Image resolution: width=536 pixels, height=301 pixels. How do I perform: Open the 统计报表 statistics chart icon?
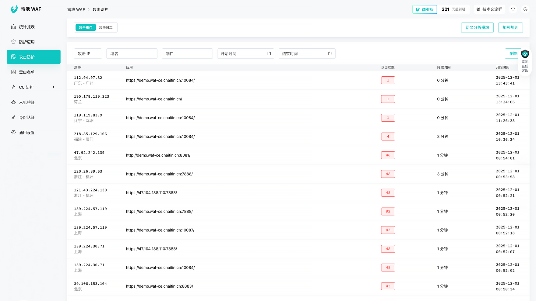point(13,27)
